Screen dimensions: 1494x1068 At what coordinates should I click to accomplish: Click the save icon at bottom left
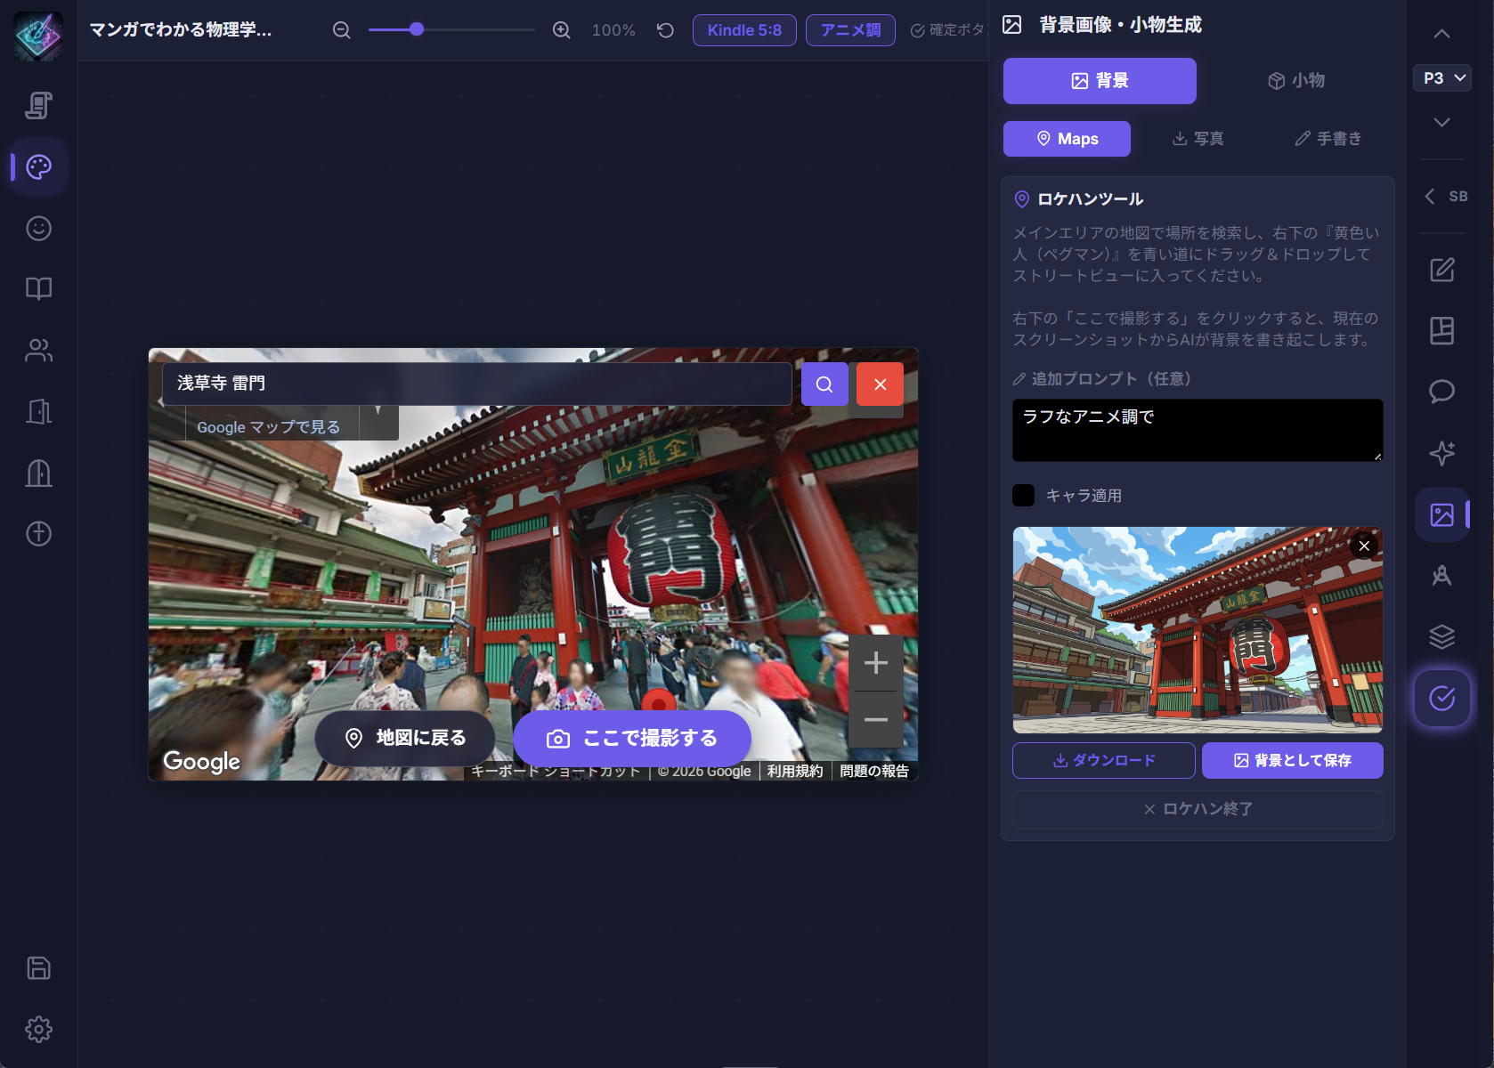(38, 968)
